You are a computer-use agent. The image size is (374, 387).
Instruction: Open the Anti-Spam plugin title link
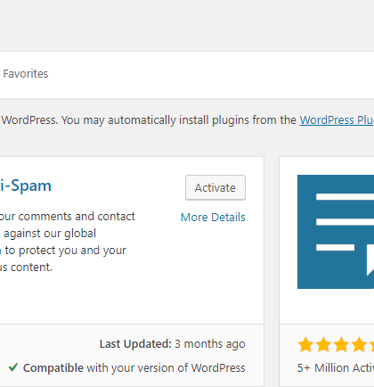click(26, 185)
